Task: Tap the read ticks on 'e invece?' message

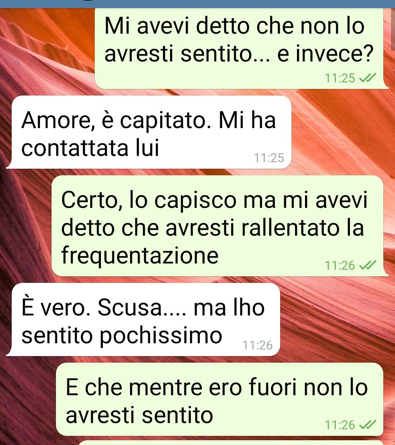Action: click(x=368, y=78)
